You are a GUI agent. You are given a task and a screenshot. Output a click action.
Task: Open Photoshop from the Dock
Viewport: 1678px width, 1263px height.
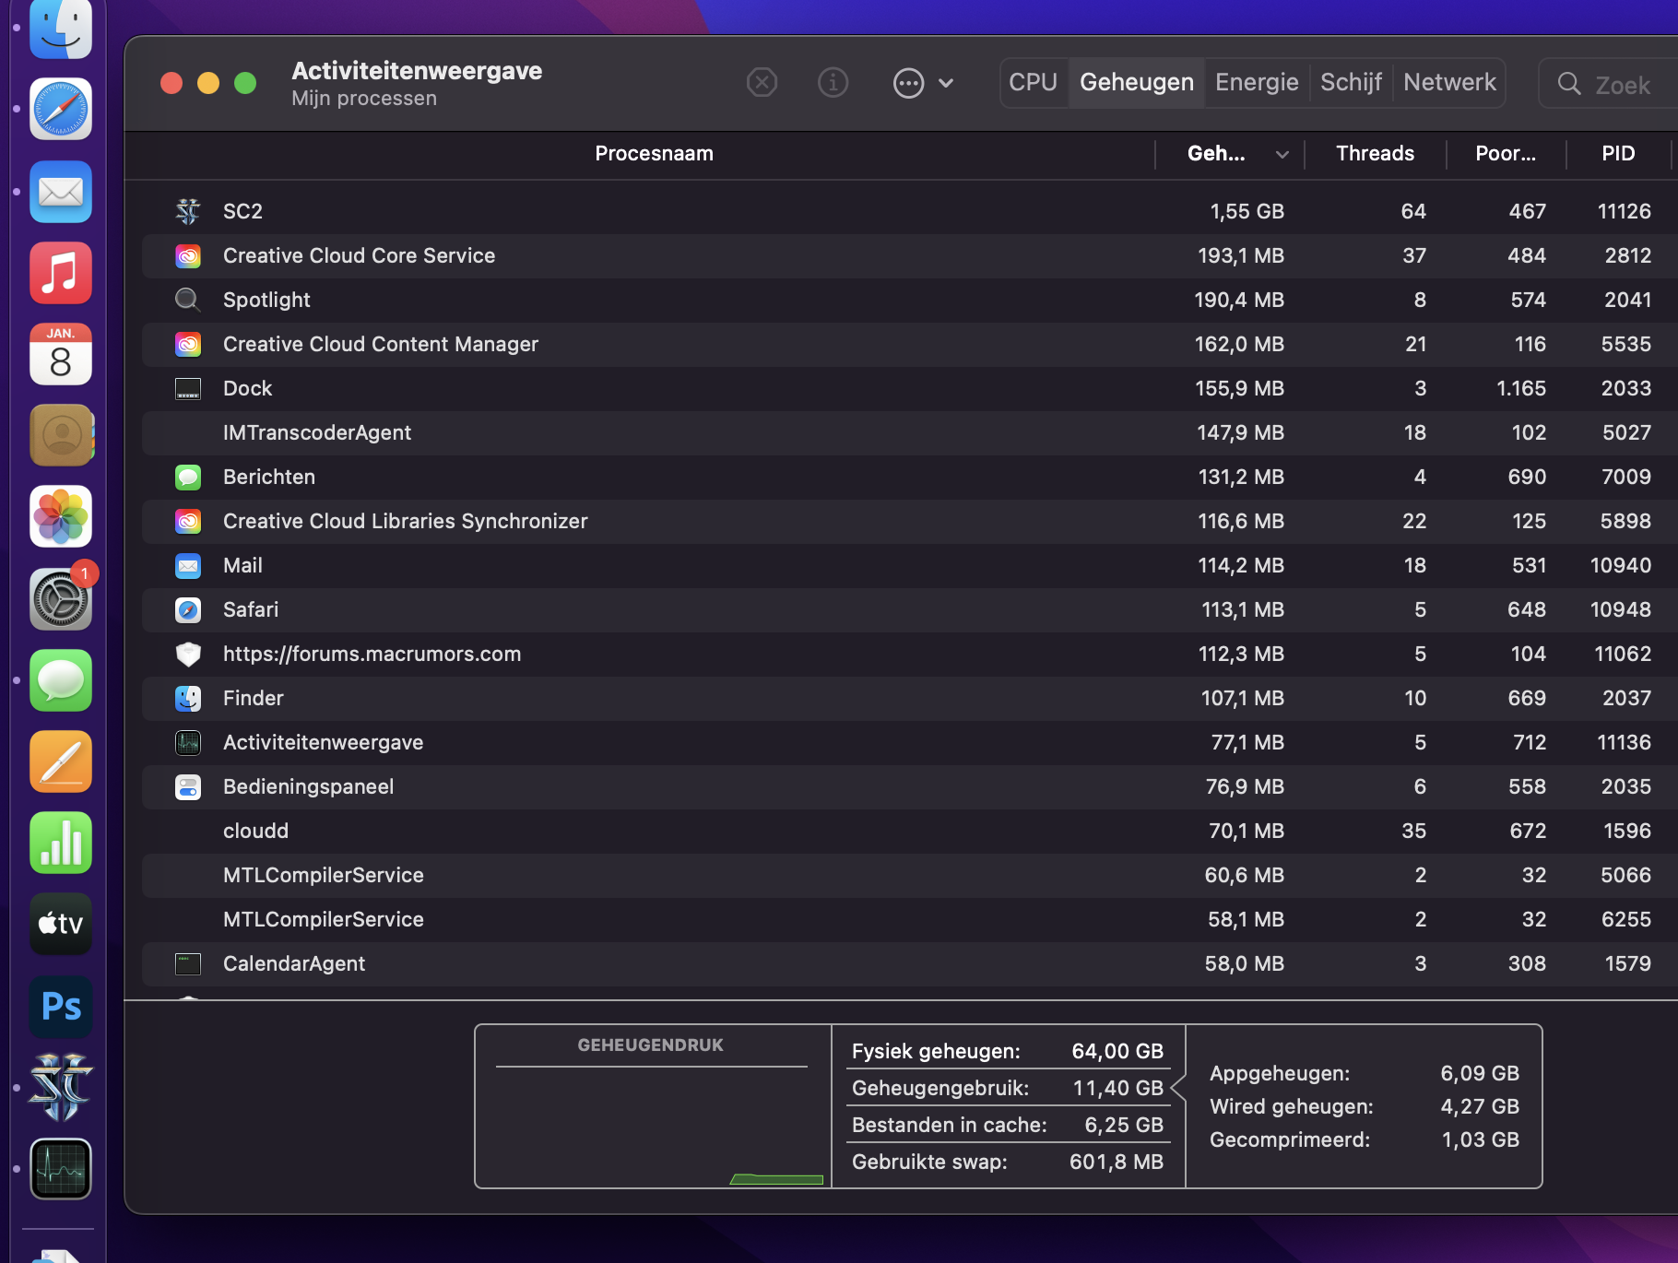coord(61,1007)
